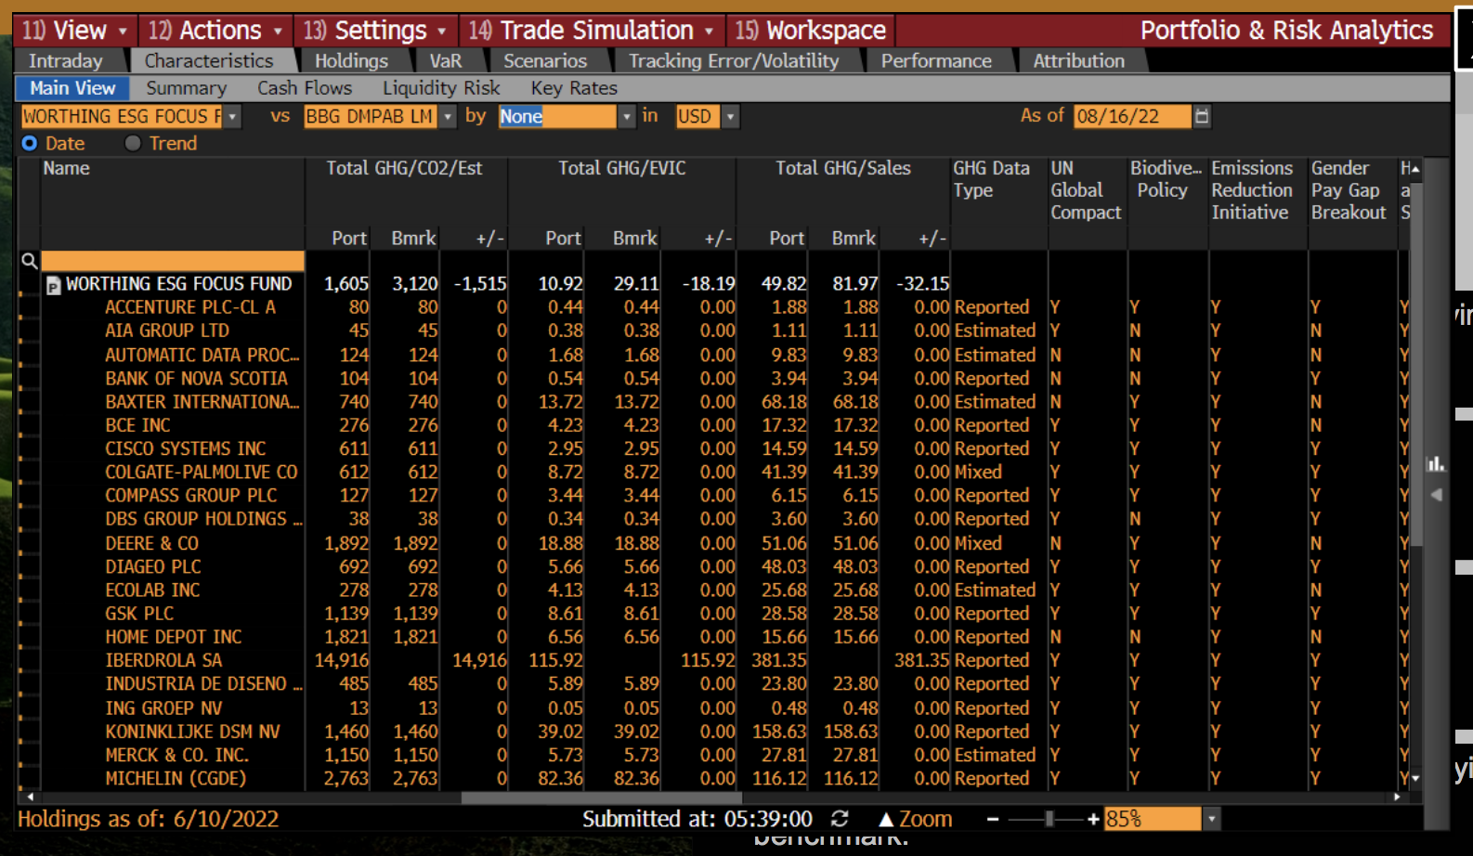The height and width of the screenshot is (856, 1473).
Task: Click the Total GHG/CO2/Est column header
Action: tap(404, 168)
